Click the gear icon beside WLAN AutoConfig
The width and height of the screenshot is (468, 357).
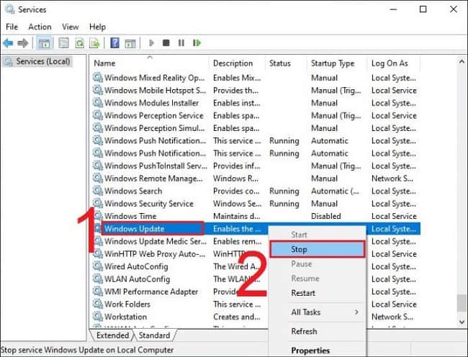[x=98, y=279]
